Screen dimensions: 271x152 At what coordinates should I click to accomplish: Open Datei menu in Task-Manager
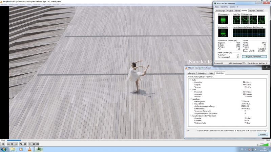tap(216, 7)
